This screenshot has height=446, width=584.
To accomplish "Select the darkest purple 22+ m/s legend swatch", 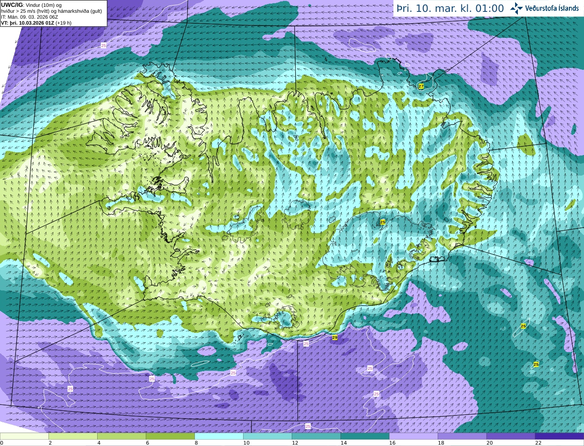I will click(560, 436).
